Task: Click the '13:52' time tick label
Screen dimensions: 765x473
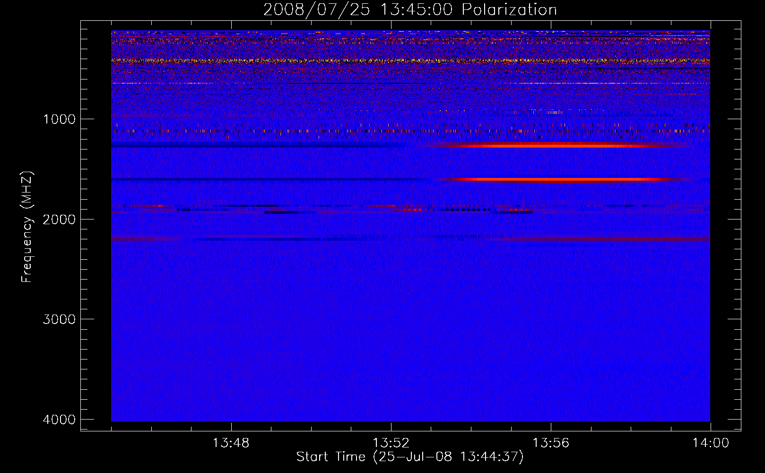Action: pyautogui.click(x=391, y=443)
